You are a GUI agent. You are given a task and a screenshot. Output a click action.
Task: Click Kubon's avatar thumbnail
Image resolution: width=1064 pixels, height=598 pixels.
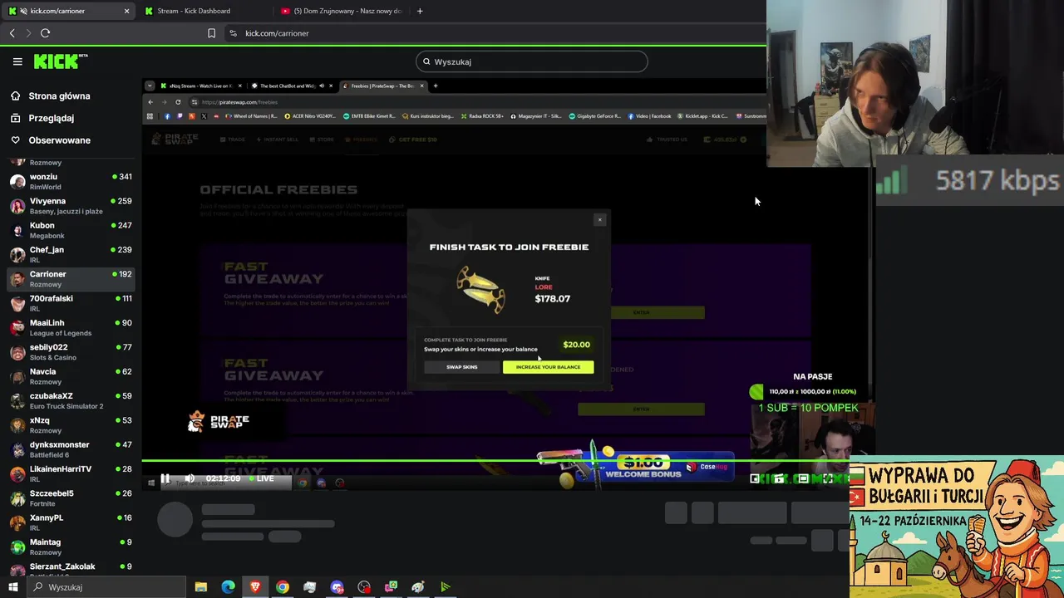click(17, 230)
